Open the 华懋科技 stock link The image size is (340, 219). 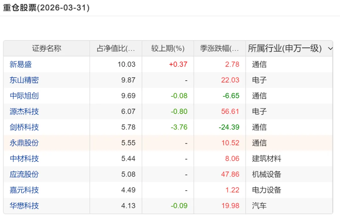pyautogui.click(x=24, y=206)
